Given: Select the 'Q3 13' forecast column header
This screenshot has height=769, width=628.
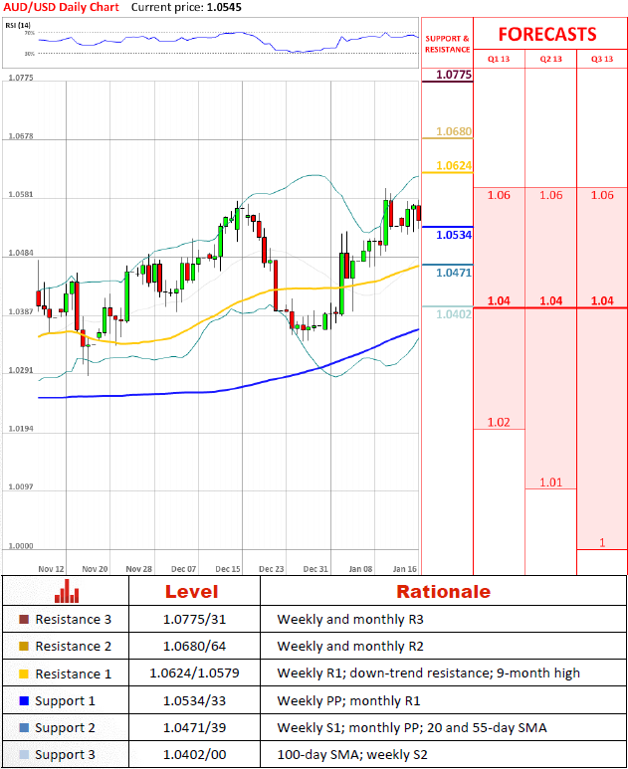Looking at the screenshot, I should 602,59.
